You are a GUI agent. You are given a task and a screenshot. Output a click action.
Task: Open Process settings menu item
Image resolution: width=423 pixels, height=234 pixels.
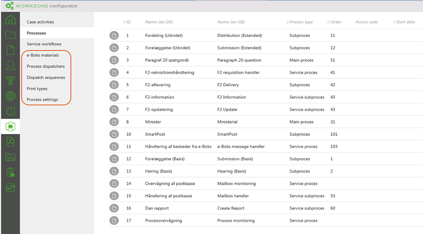[x=42, y=100]
